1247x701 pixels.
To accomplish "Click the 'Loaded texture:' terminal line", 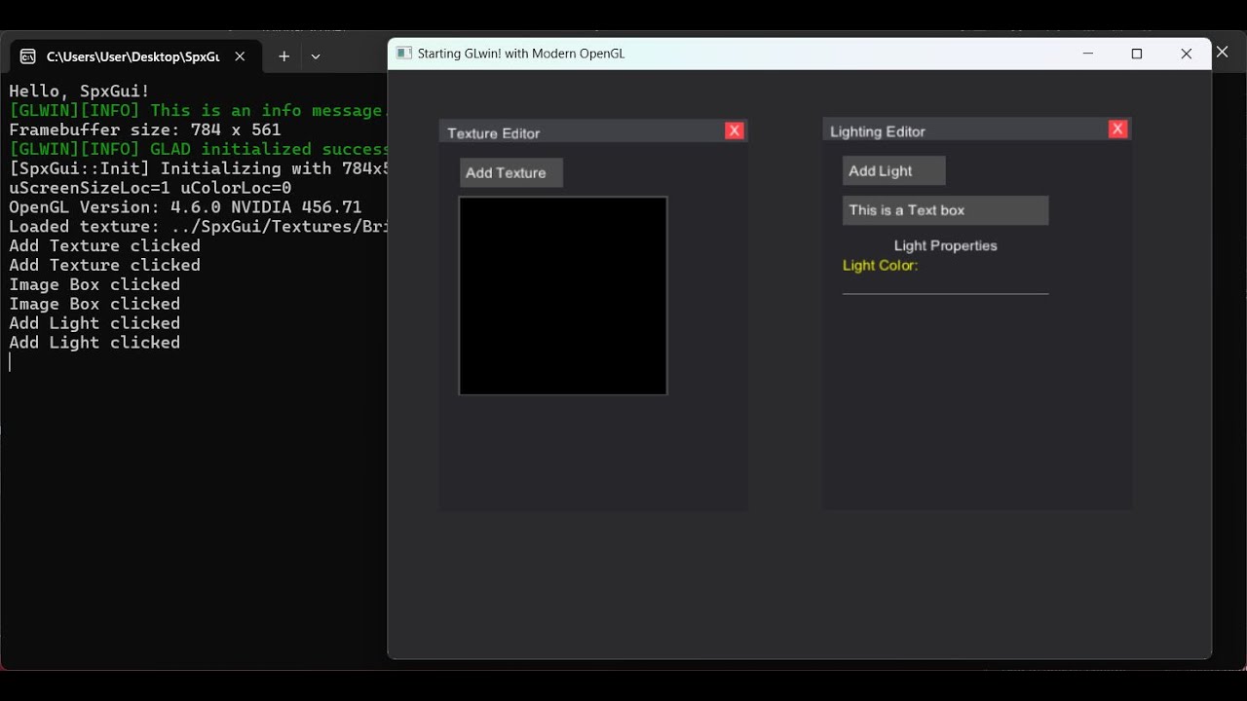I will tap(198, 227).
